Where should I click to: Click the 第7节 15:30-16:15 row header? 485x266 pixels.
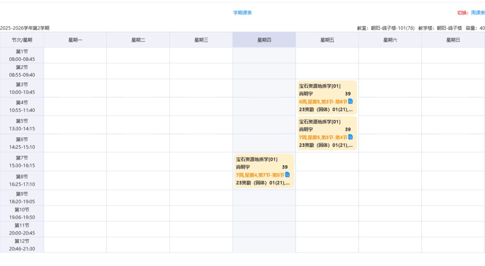pos(22,162)
